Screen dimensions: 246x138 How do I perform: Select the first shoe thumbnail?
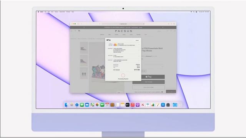pyautogui.click(x=84, y=48)
